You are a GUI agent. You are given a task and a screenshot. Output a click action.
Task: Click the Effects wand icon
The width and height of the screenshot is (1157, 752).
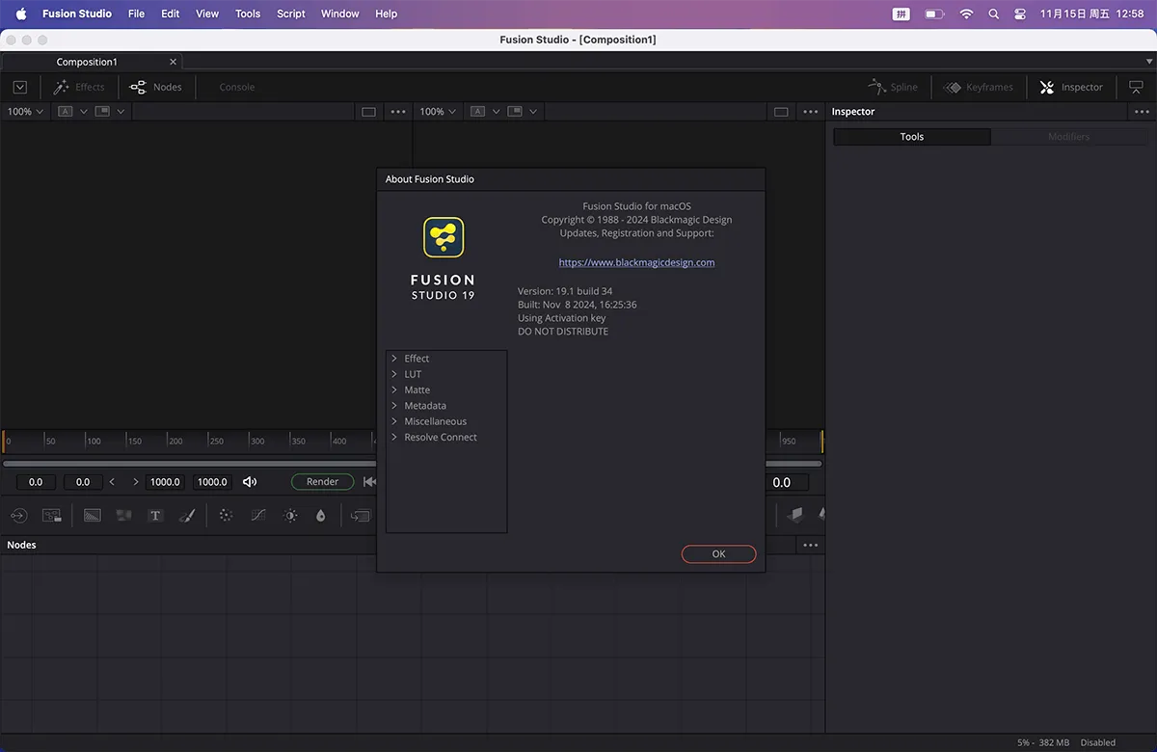62,87
